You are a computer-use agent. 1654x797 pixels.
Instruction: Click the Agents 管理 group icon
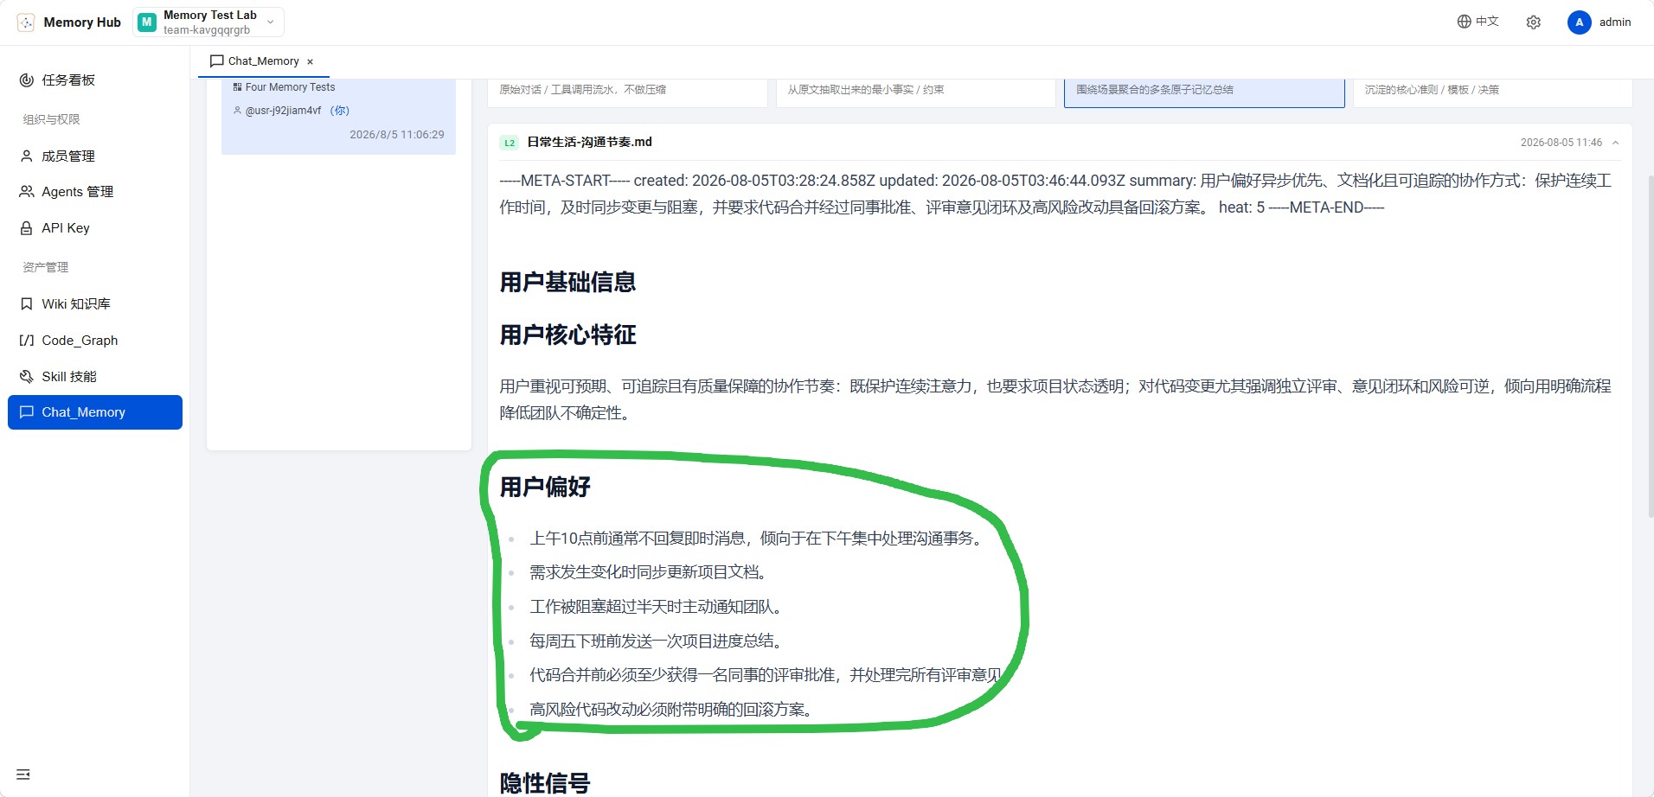pos(27,192)
